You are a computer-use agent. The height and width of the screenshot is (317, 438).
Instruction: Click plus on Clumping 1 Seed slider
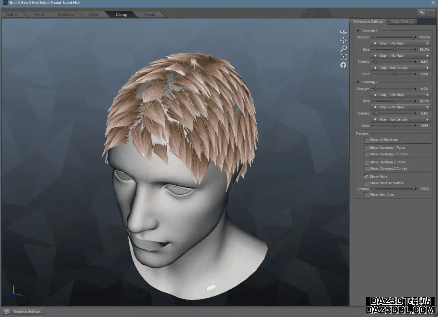tap(415, 74)
